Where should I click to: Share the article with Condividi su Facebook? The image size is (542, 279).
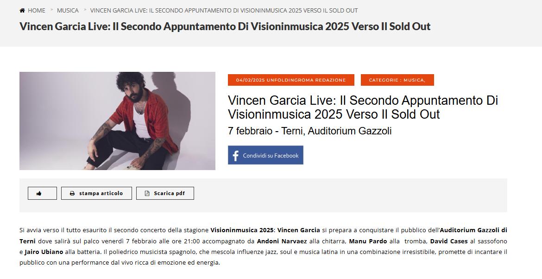coord(265,155)
